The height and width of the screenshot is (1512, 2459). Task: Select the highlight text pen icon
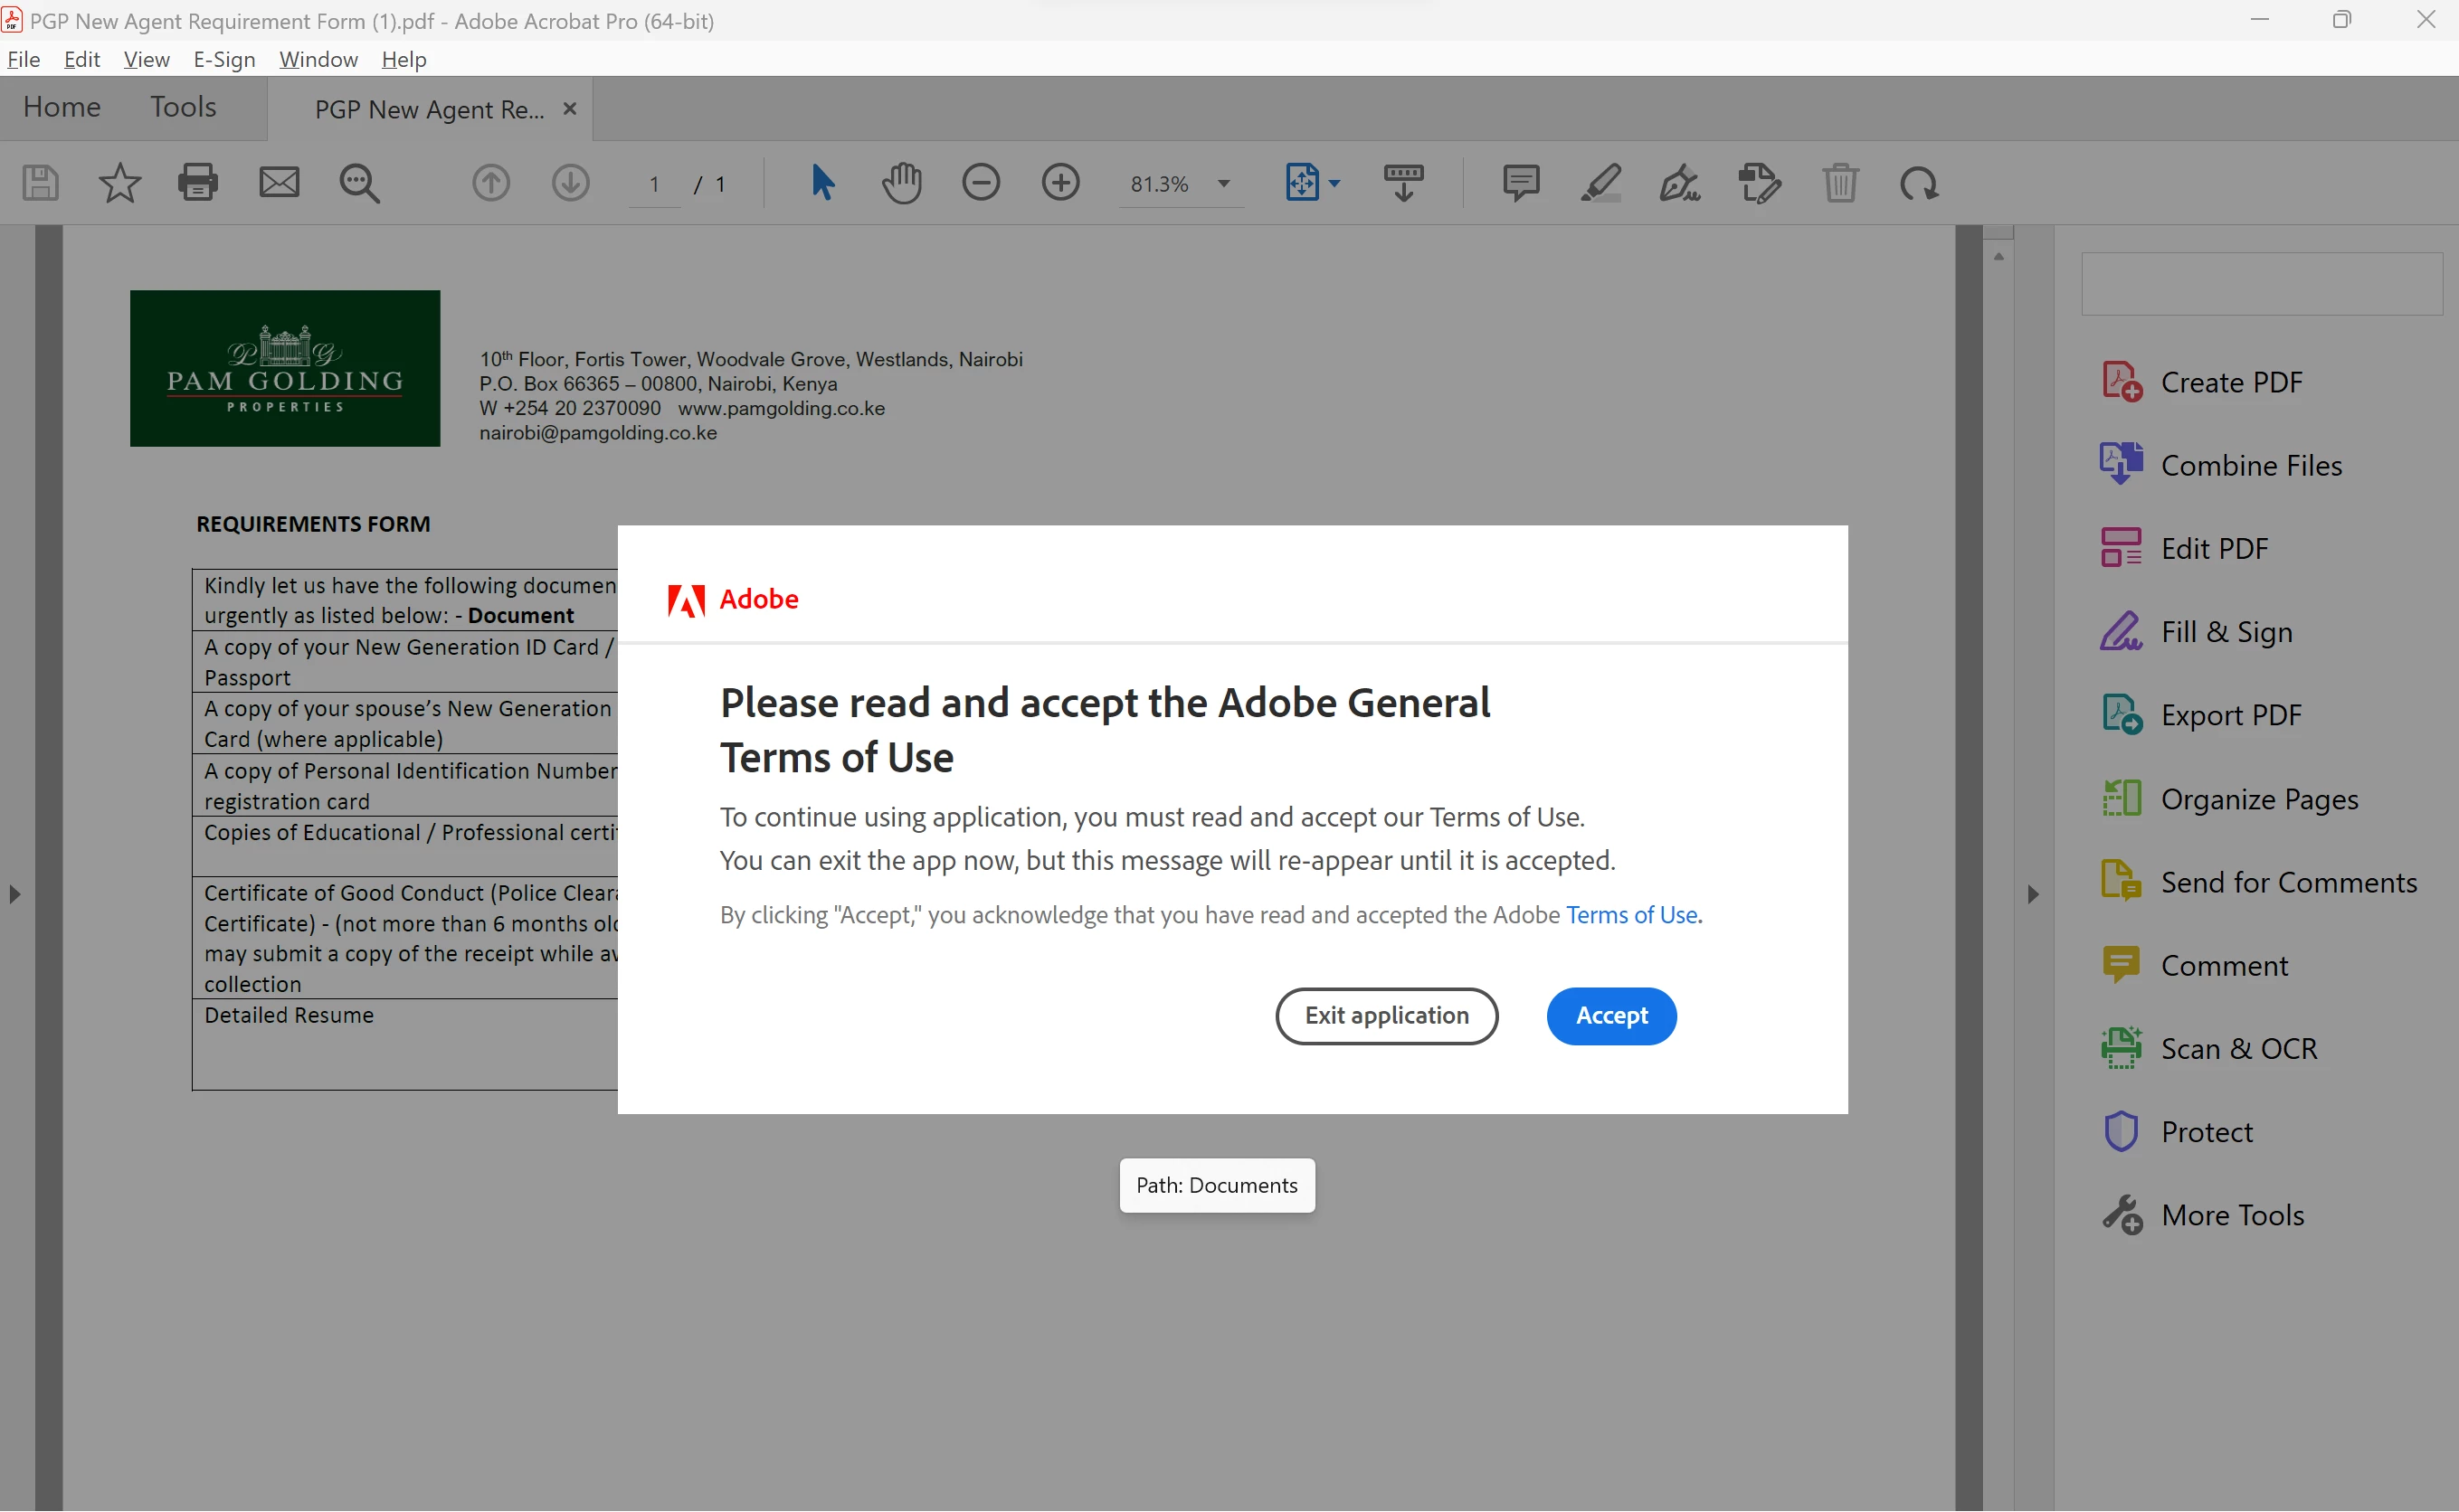pyautogui.click(x=1600, y=183)
